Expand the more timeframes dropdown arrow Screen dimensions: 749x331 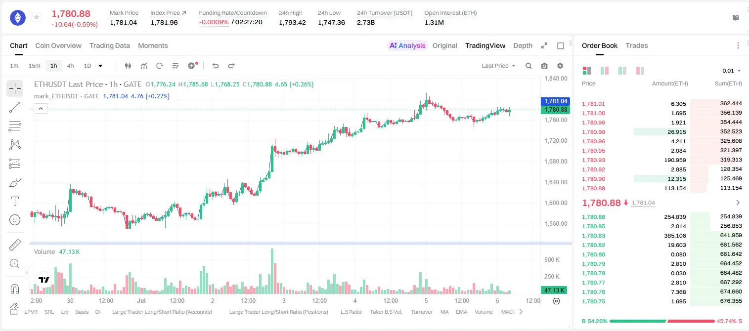[x=100, y=66]
